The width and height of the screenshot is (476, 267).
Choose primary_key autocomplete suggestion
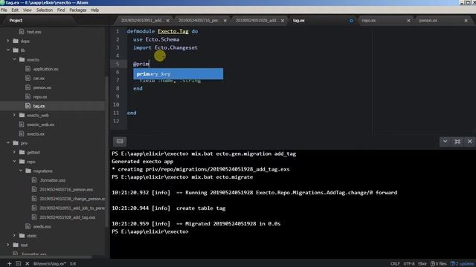(178, 74)
